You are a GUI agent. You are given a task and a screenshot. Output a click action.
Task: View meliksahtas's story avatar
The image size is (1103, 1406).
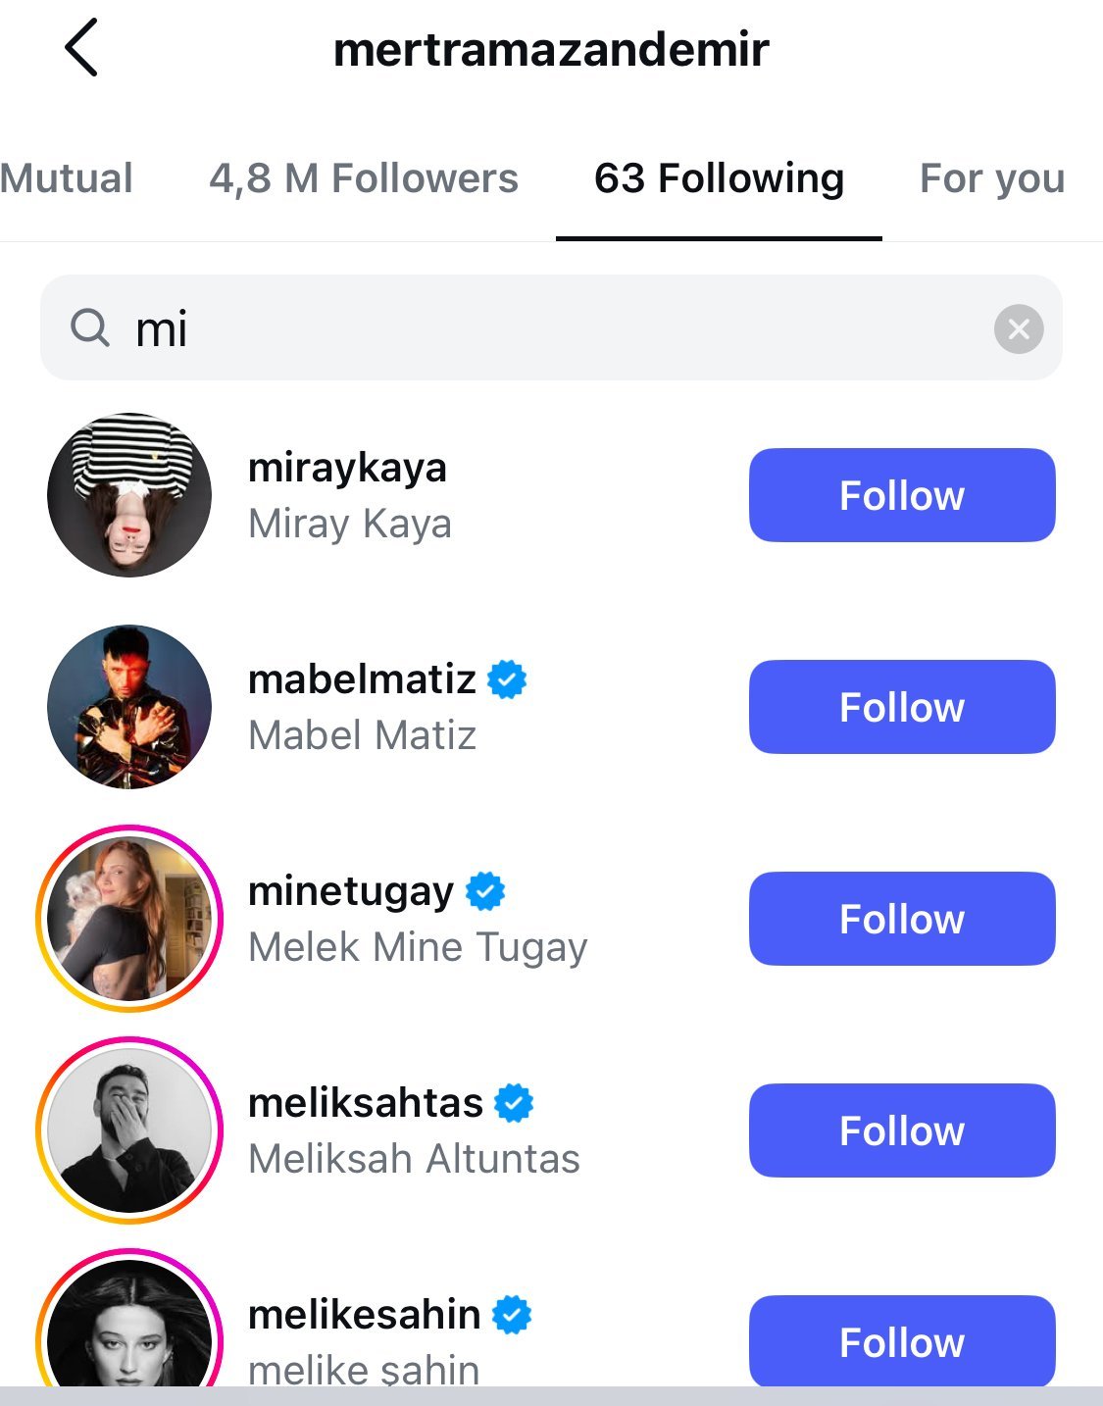(x=129, y=1130)
